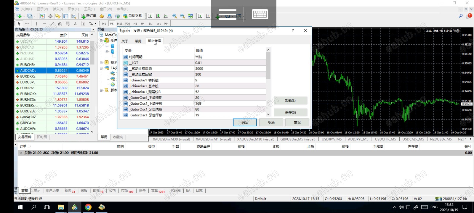Zoom out of the chart

[182, 16]
